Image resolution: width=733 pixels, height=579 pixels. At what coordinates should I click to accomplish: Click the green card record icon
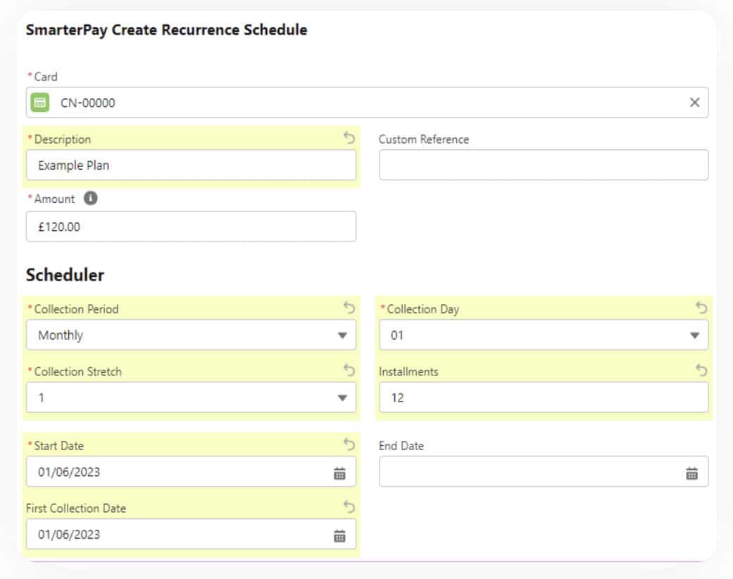(x=41, y=103)
